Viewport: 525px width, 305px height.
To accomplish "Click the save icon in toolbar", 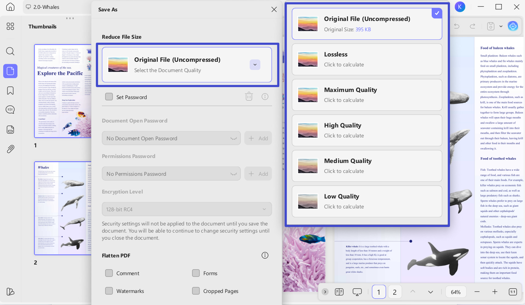I will pos(491,26).
